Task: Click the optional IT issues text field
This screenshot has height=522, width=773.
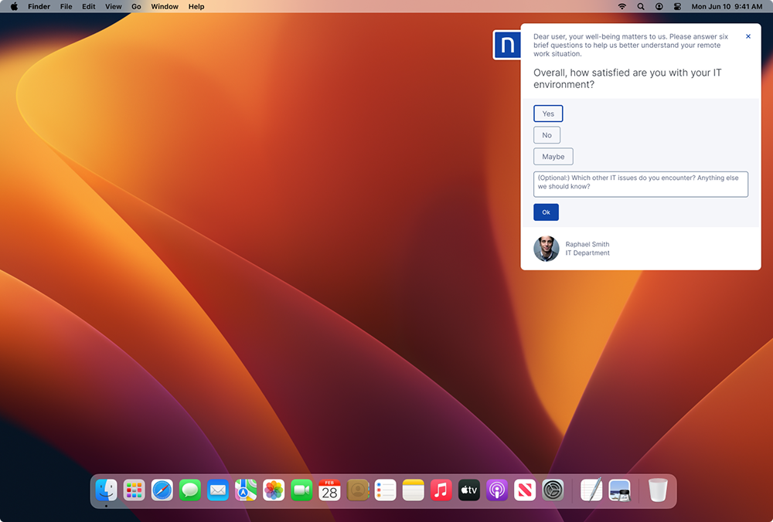Action: (x=640, y=184)
